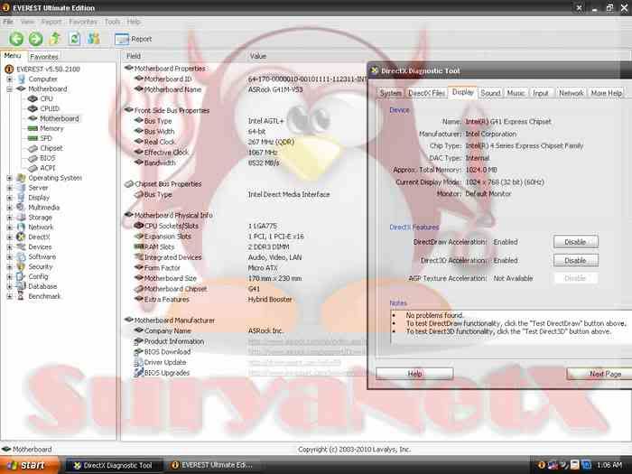The image size is (632, 474).
Task: Expand the DirectX tree node
Action: coord(9,237)
